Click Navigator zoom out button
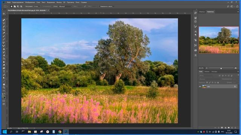Image resolution: width=241 pixels, height=135 pixels. (207, 68)
